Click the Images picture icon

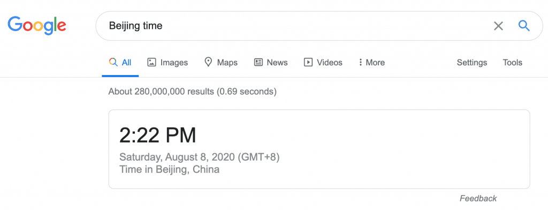pyautogui.click(x=151, y=62)
